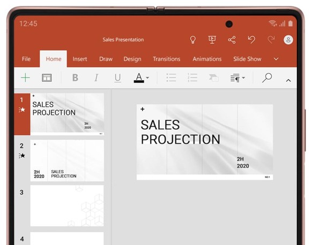
Task: Open the user account avatar
Action: [x=288, y=40]
